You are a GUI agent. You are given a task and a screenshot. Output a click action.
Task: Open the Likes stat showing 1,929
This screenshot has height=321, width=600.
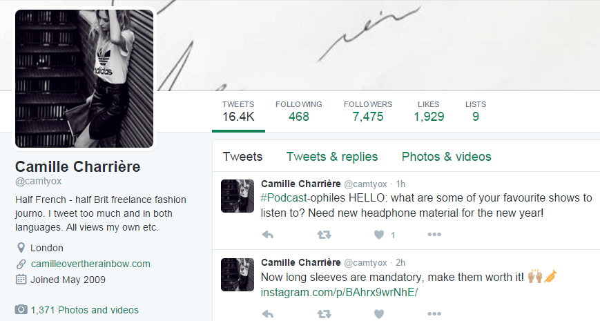point(429,111)
